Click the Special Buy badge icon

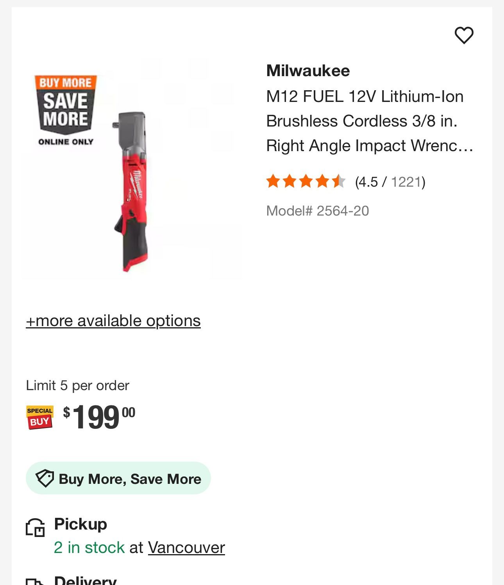click(39, 417)
